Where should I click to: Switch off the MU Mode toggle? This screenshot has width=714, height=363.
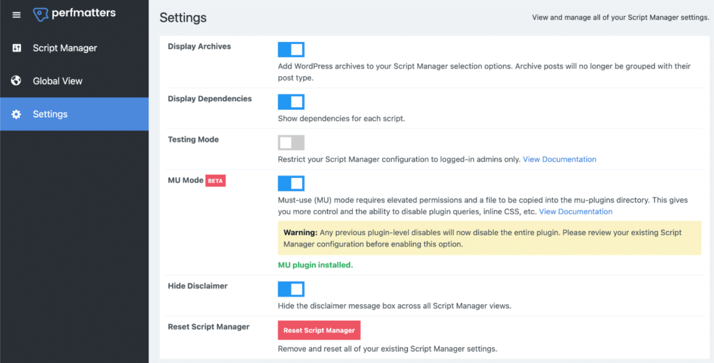point(291,183)
